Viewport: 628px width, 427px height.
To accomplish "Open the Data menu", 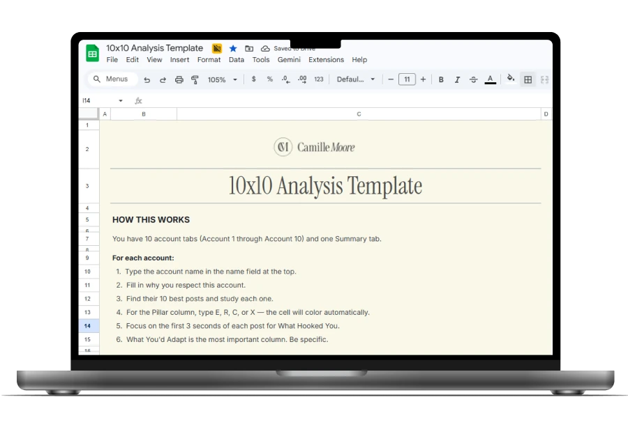I will (x=237, y=60).
